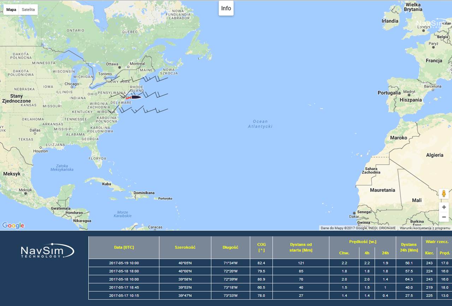Click the Kuba label on the map
Image resolution: width=452 pixels, height=306 pixels.
[106, 184]
